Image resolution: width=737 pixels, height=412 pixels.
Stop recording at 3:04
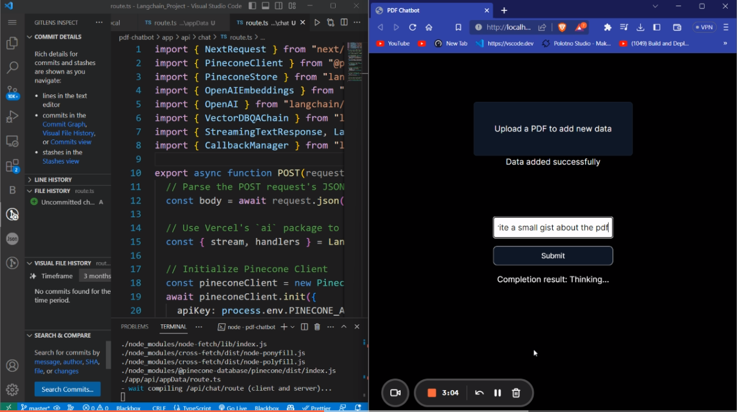click(432, 393)
